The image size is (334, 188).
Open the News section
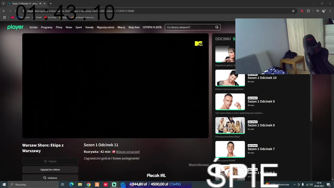(x=69, y=27)
